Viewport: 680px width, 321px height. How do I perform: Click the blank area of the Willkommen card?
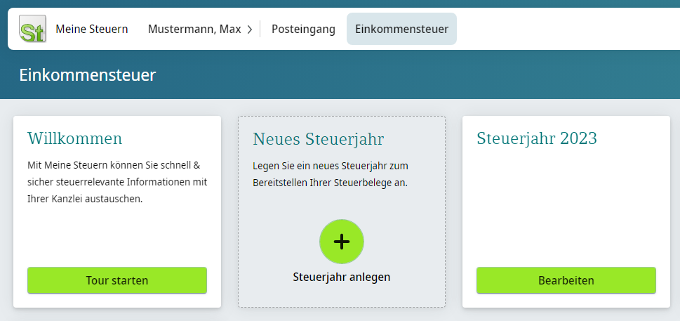pos(116,235)
